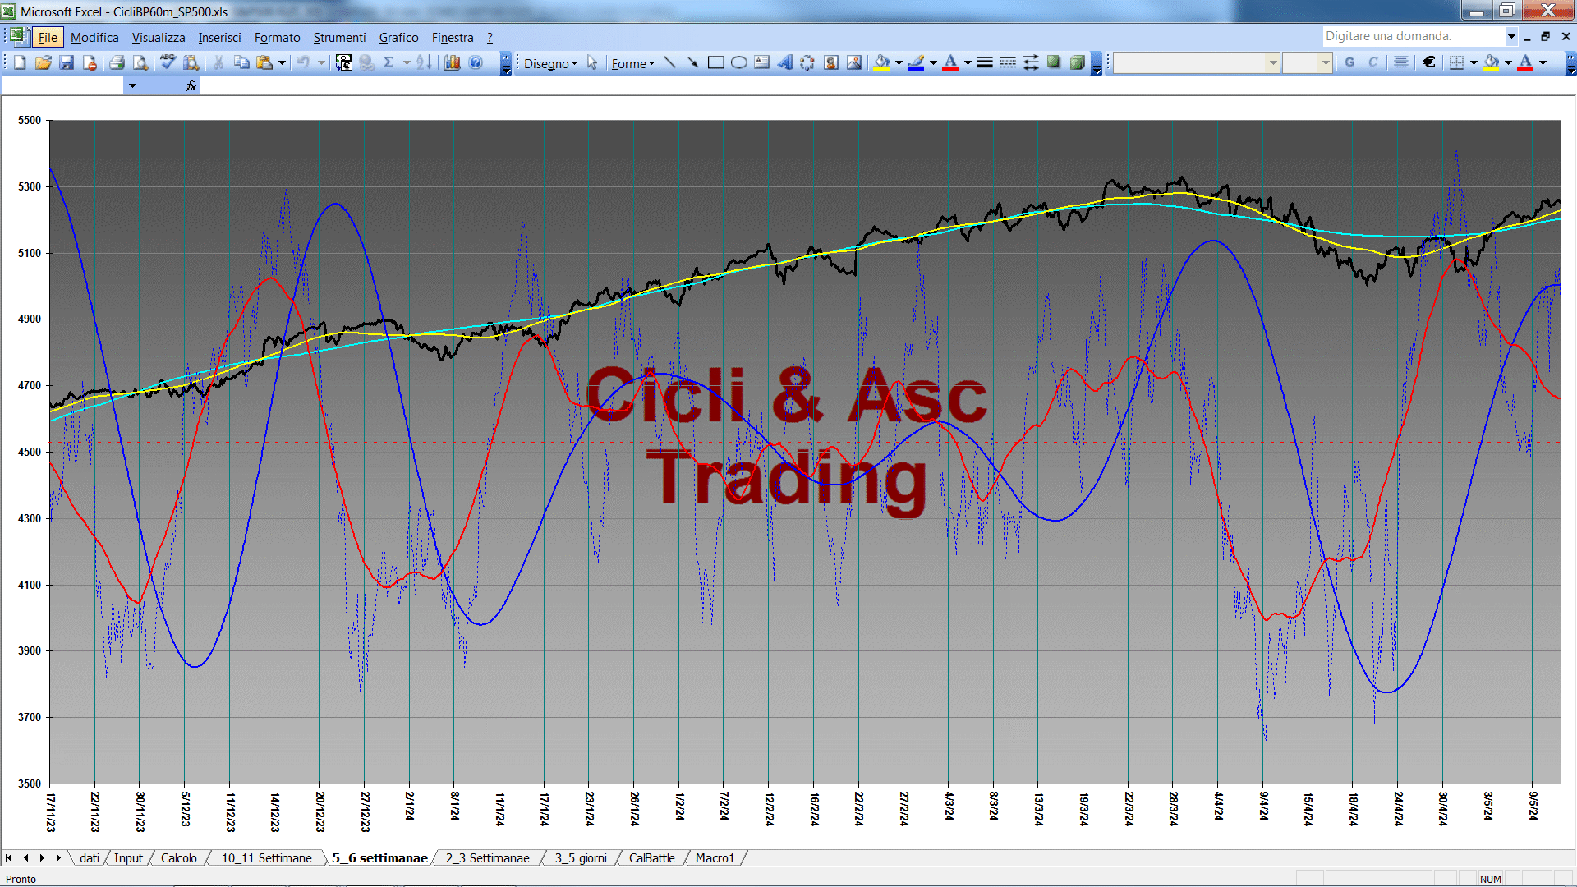Click the Euro conversion icon
The height and width of the screenshot is (887, 1577).
[344, 62]
